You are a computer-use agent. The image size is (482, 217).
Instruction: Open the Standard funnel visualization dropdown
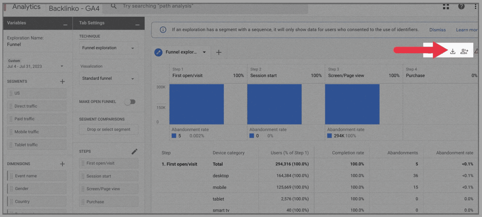tap(108, 78)
